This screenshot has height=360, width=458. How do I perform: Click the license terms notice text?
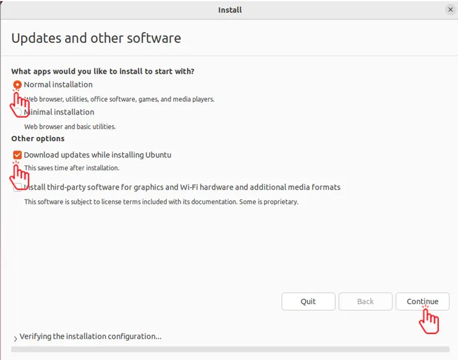pos(161,201)
